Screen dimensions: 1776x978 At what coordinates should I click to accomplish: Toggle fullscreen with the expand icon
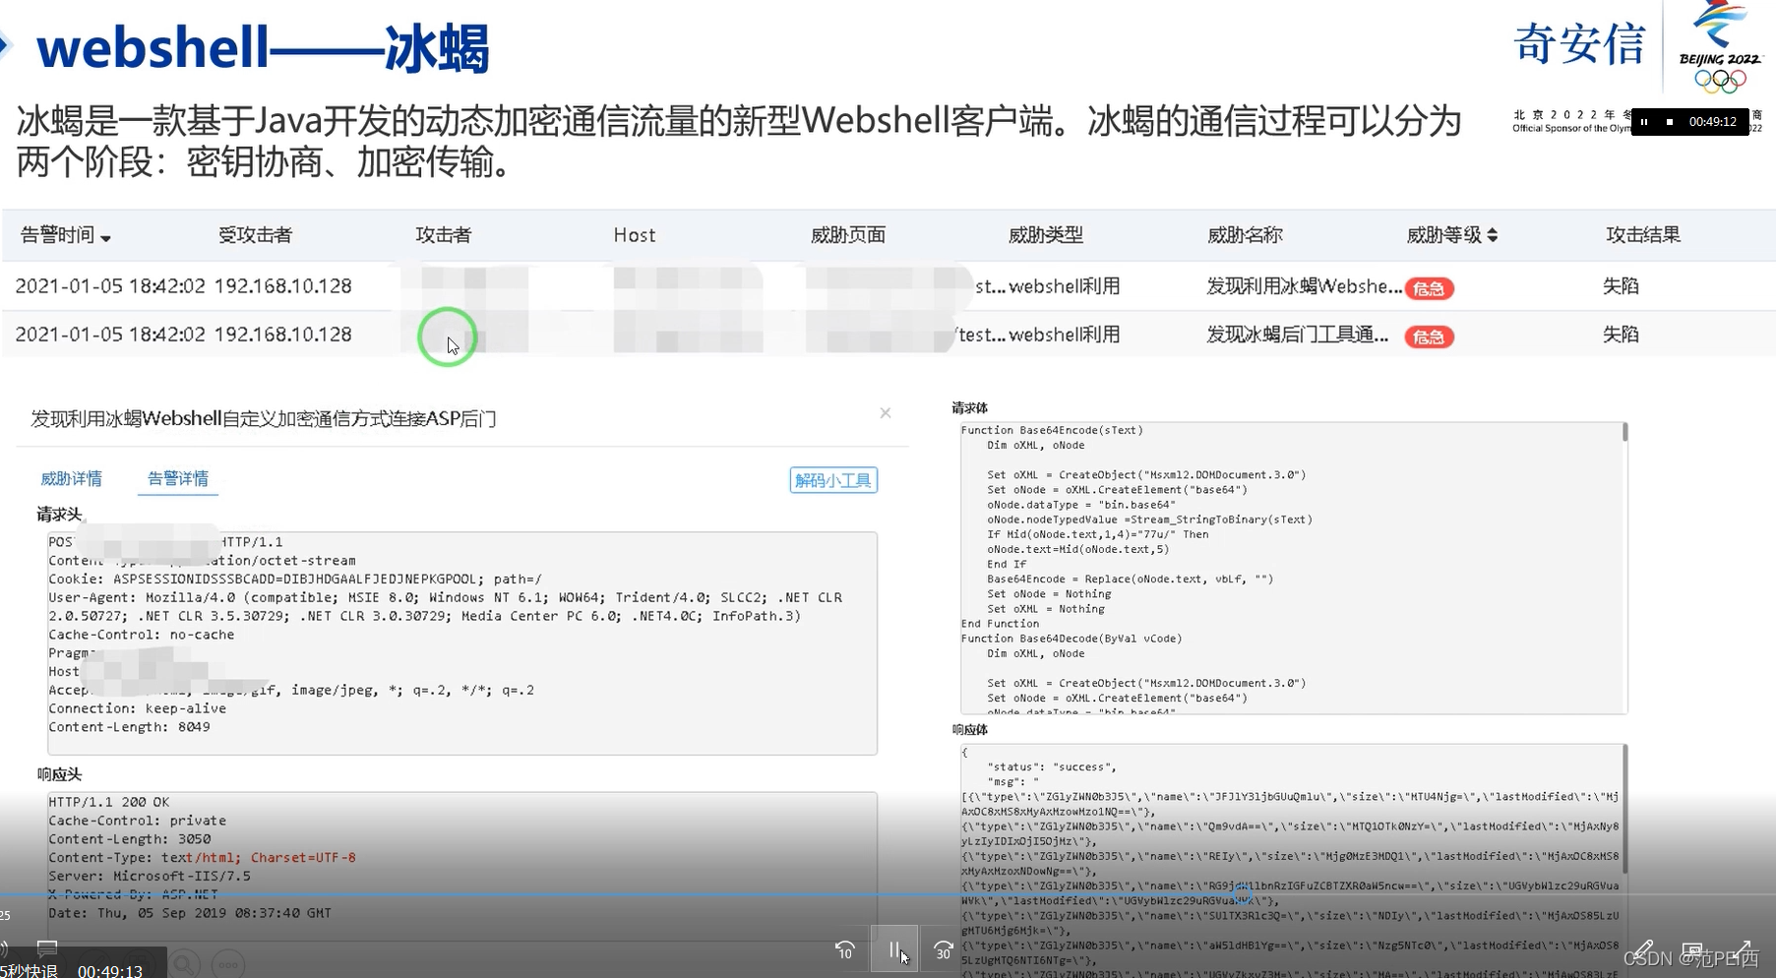[x=1744, y=950]
